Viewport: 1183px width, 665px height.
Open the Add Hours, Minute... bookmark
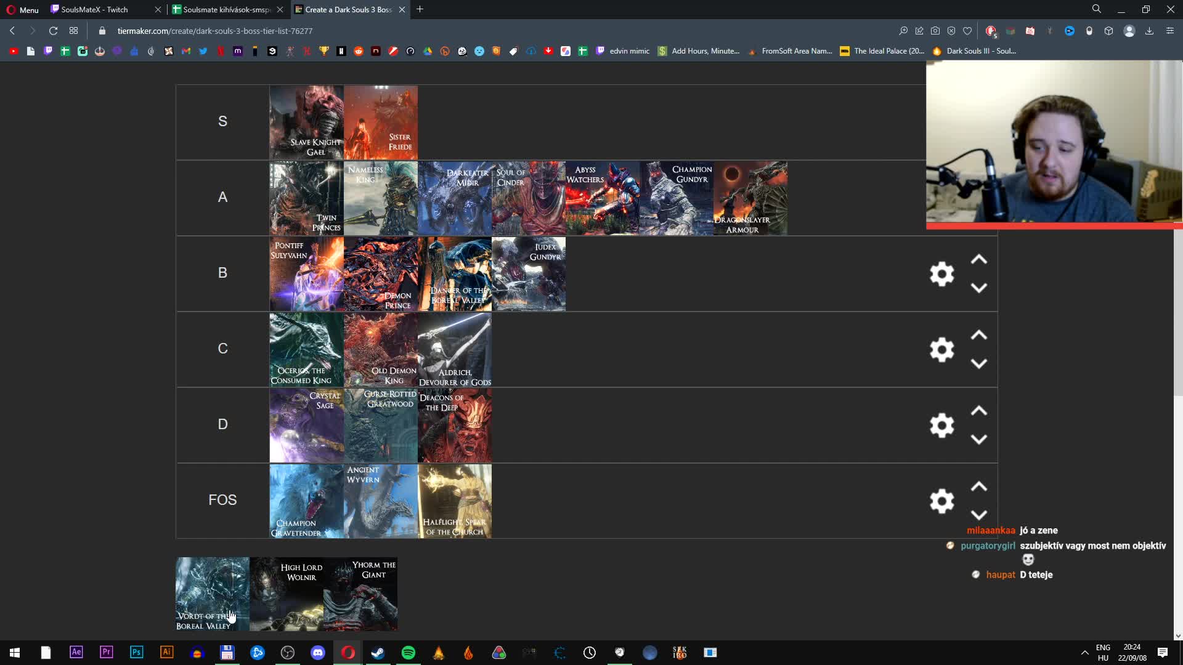(x=699, y=51)
